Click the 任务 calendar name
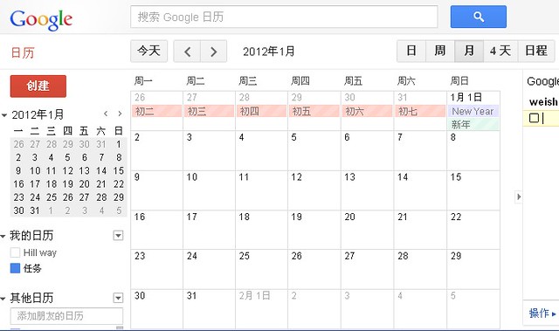The width and height of the screenshot is (559, 331). [32, 268]
